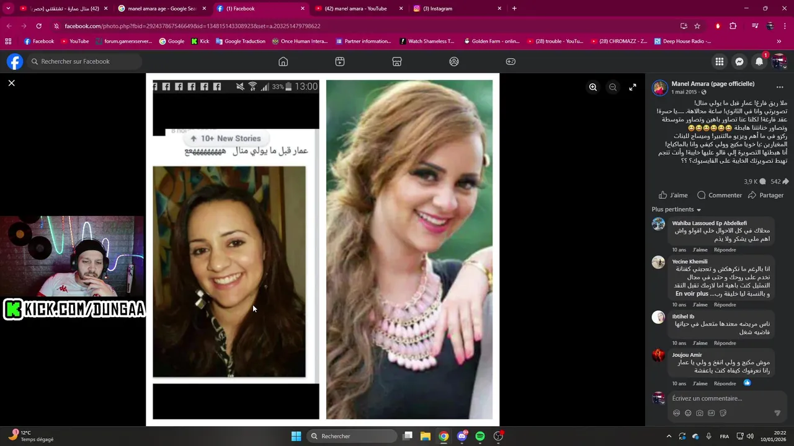
Task: Open the Google Traduction bookmark
Action: pyautogui.click(x=240, y=42)
